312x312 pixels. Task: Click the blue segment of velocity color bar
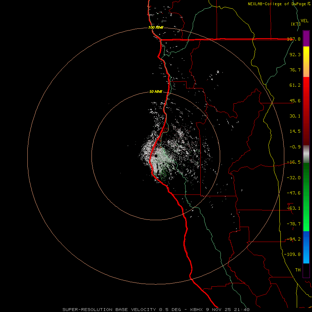point(306,247)
